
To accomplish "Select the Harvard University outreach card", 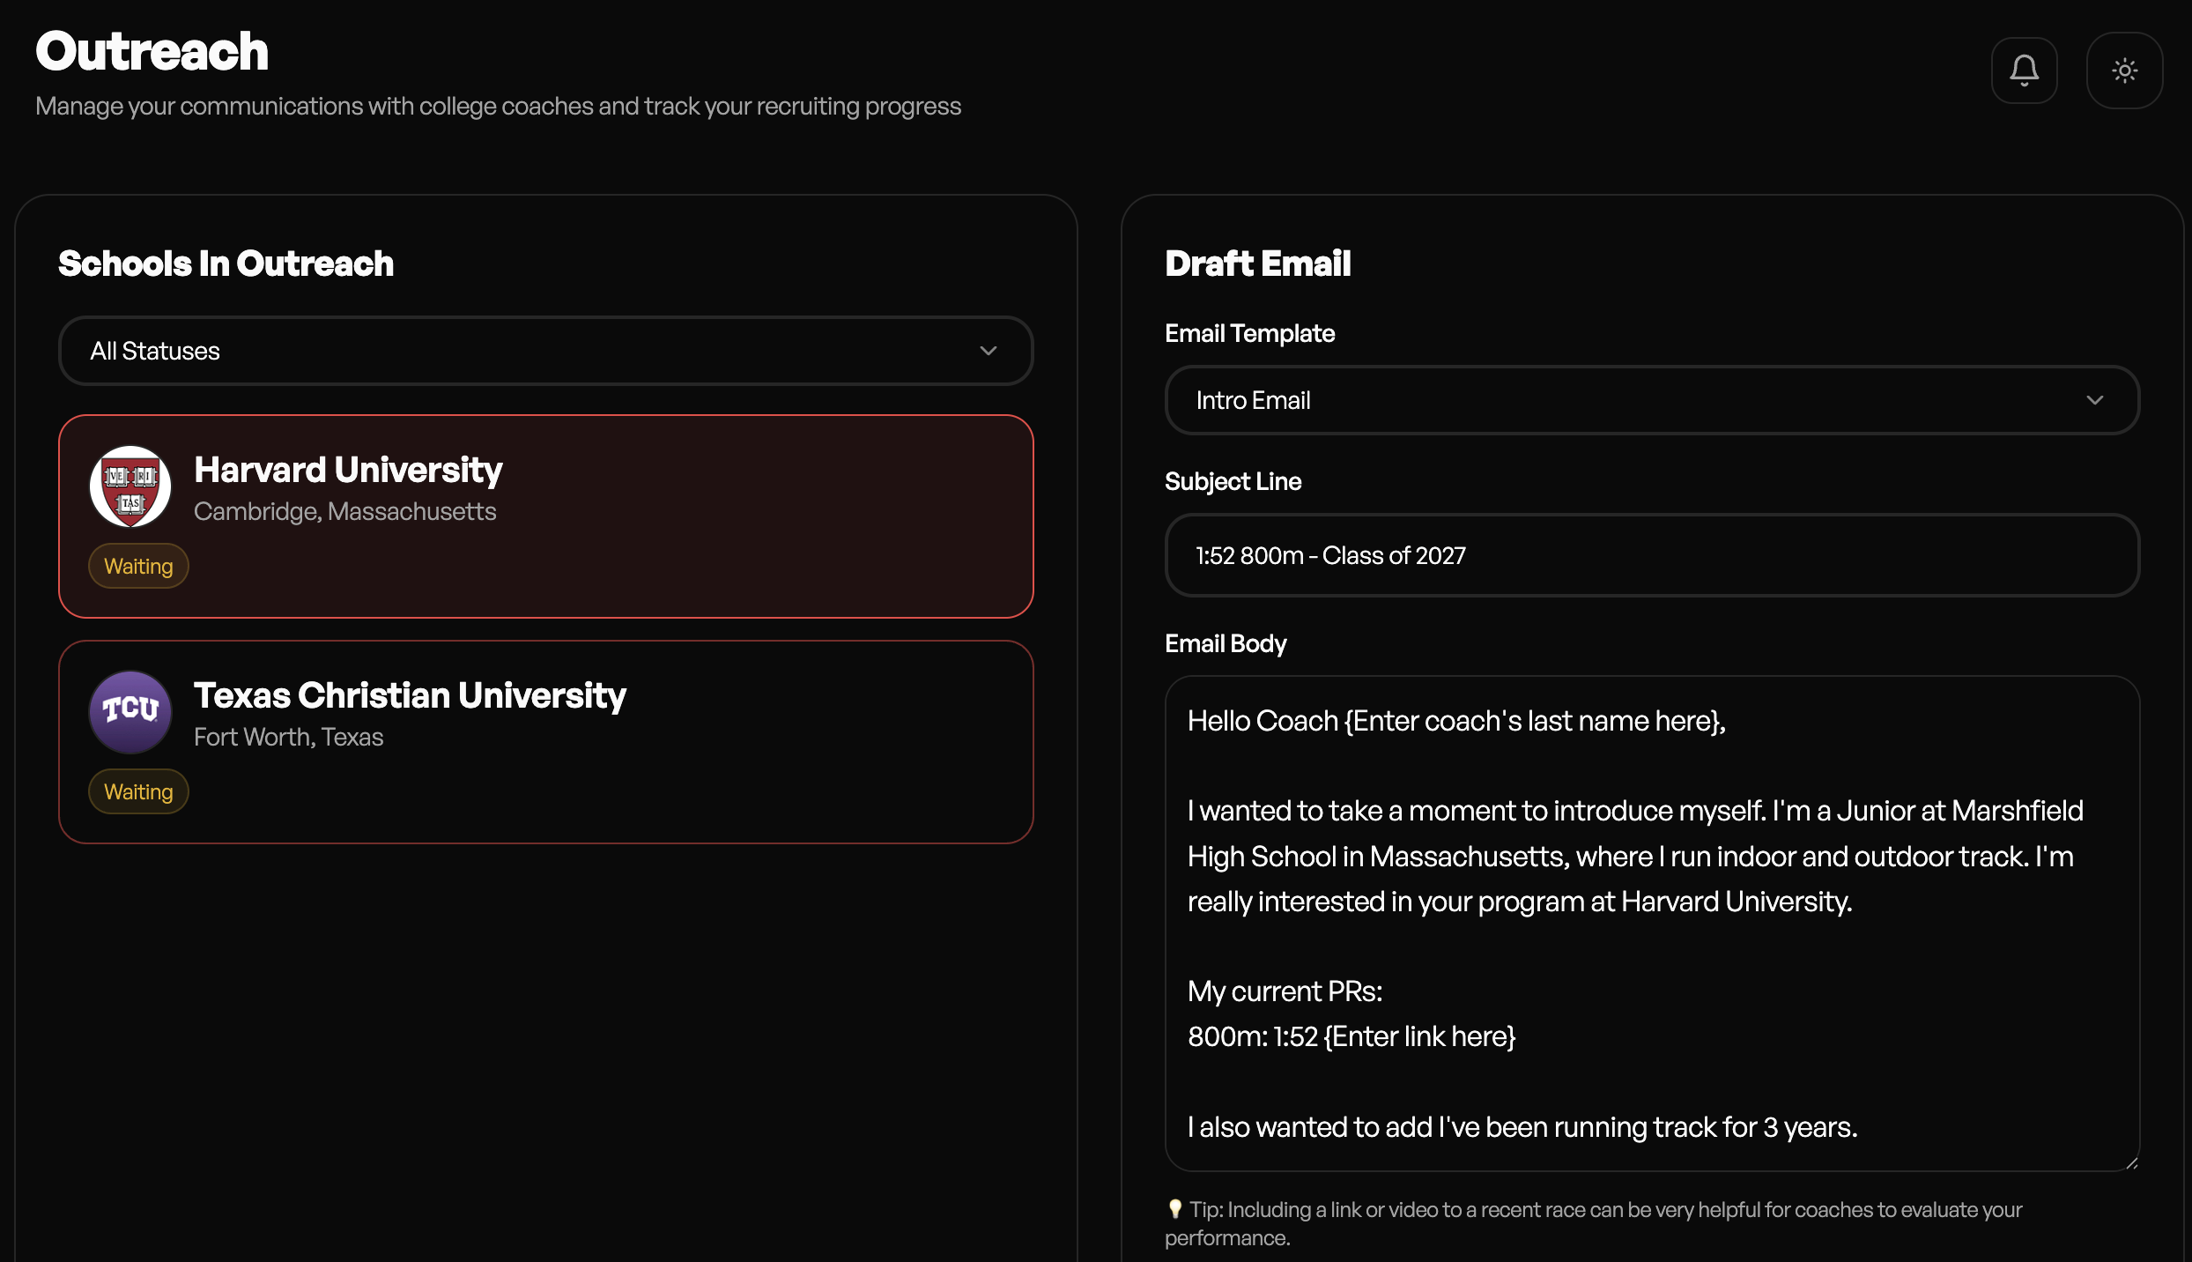I will (x=546, y=516).
